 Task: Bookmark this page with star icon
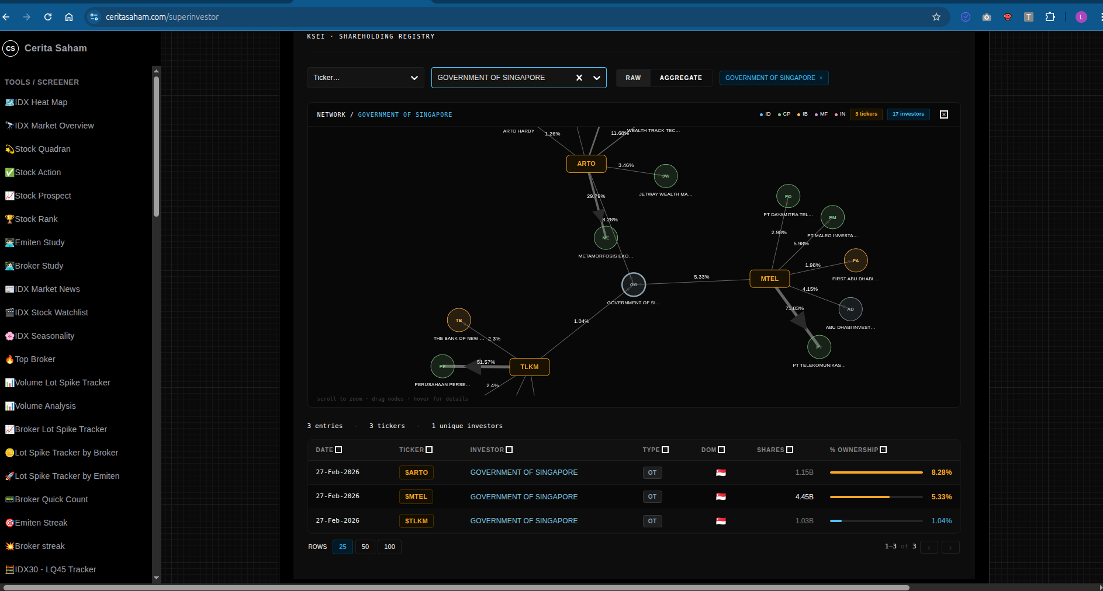click(x=936, y=17)
